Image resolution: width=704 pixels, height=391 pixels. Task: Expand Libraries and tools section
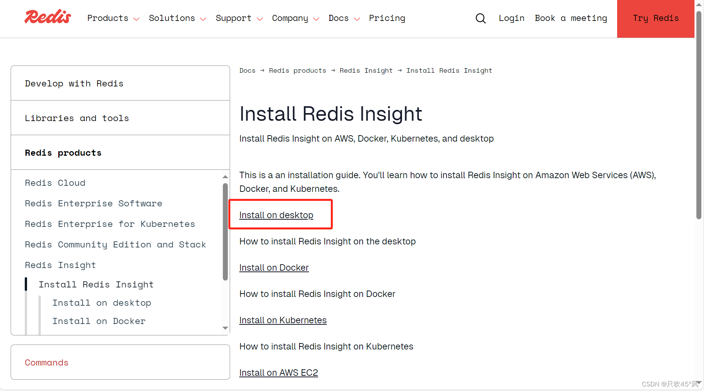point(120,118)
